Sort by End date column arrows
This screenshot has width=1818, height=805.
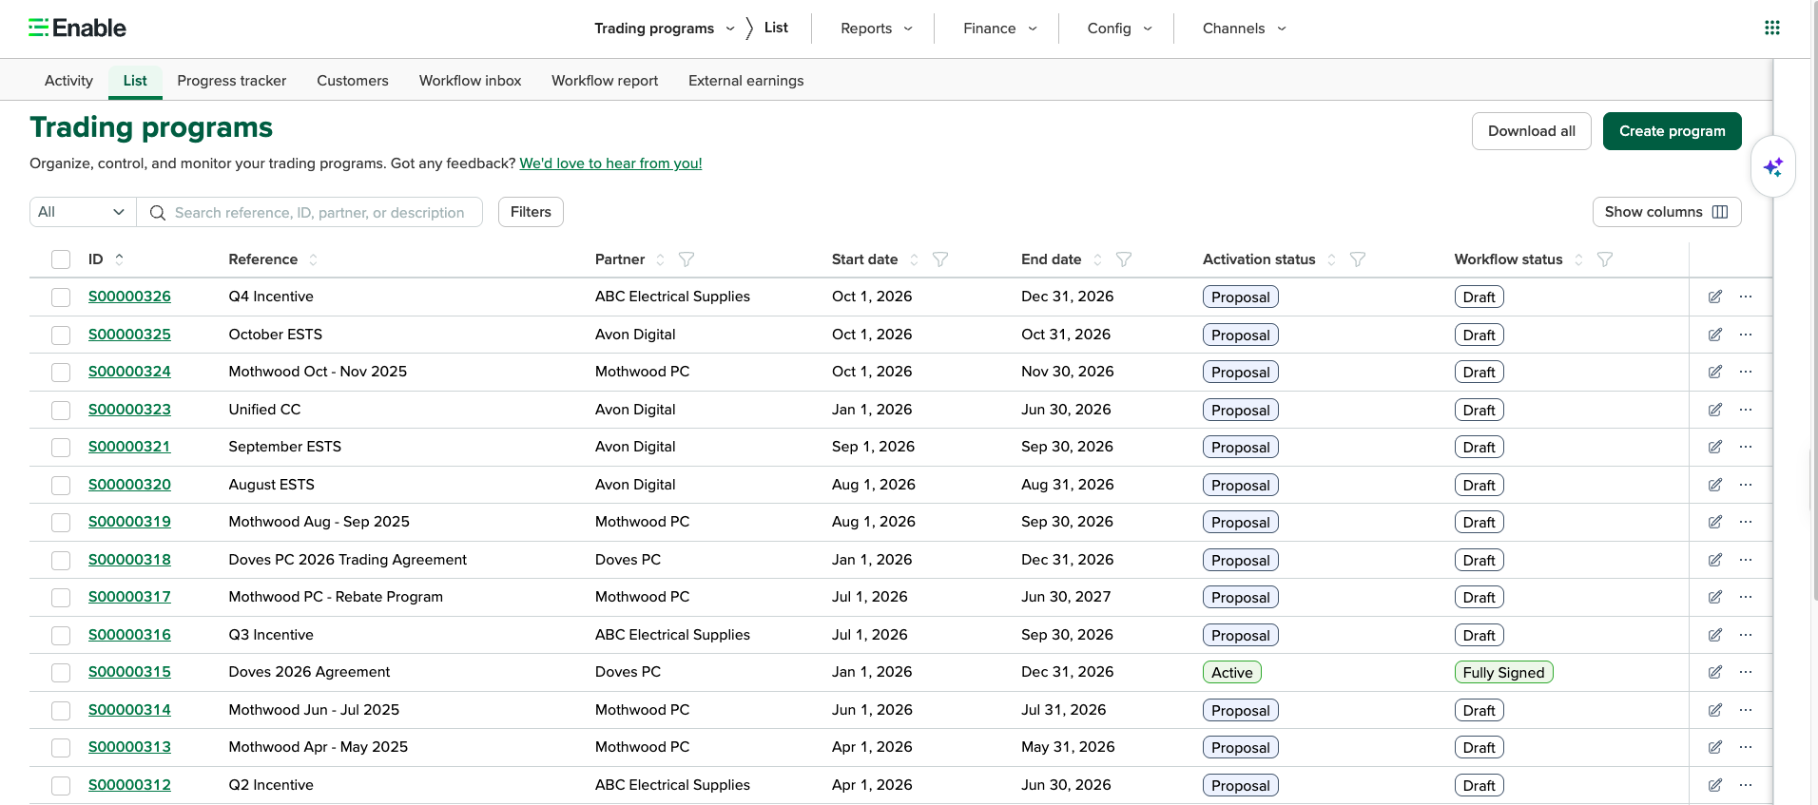point(1098,259)
